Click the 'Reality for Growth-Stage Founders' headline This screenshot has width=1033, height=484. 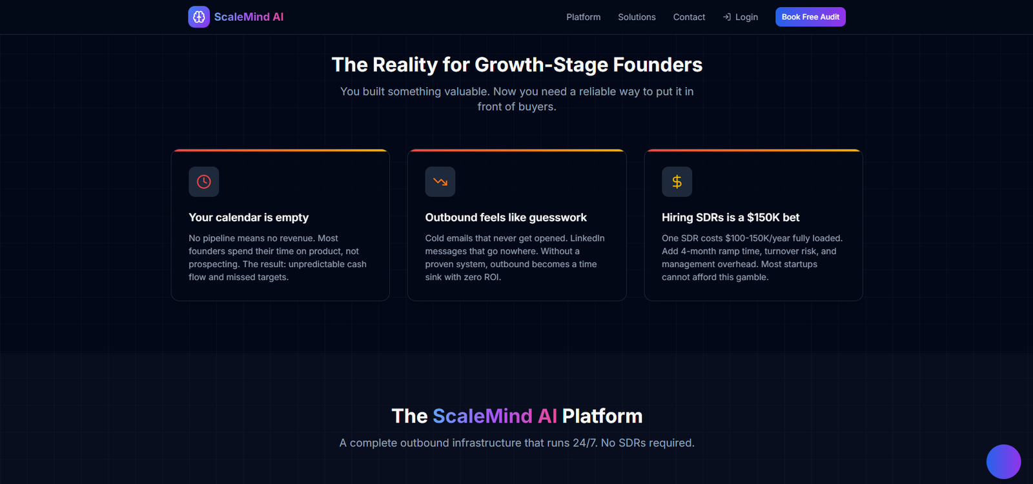coord(516,65)
